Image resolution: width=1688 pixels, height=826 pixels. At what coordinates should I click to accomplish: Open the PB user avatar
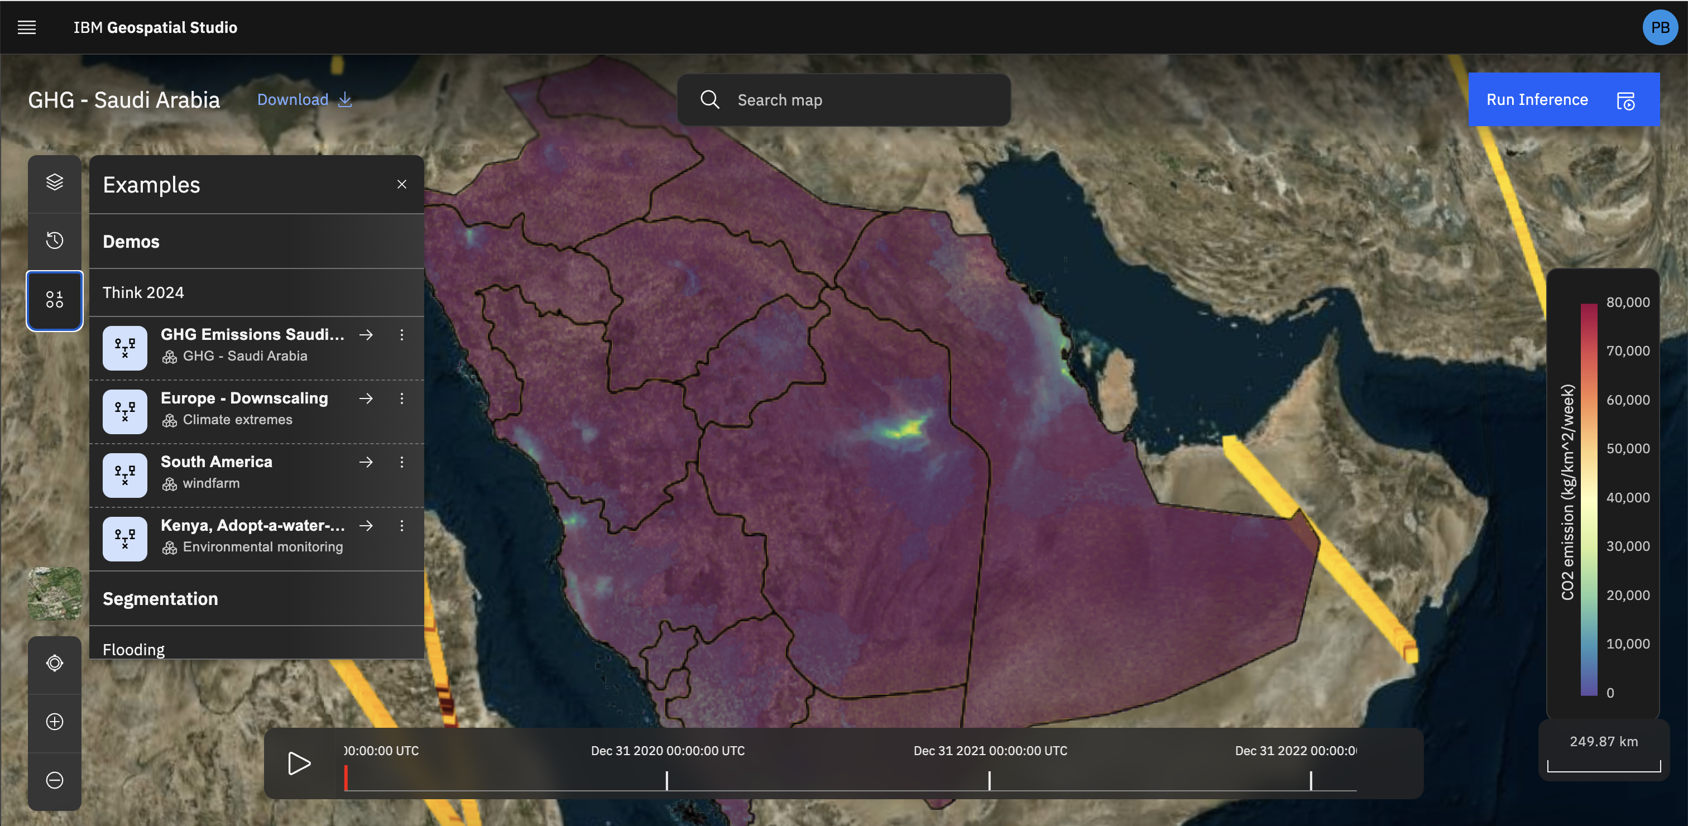(x=1659, y=27)
